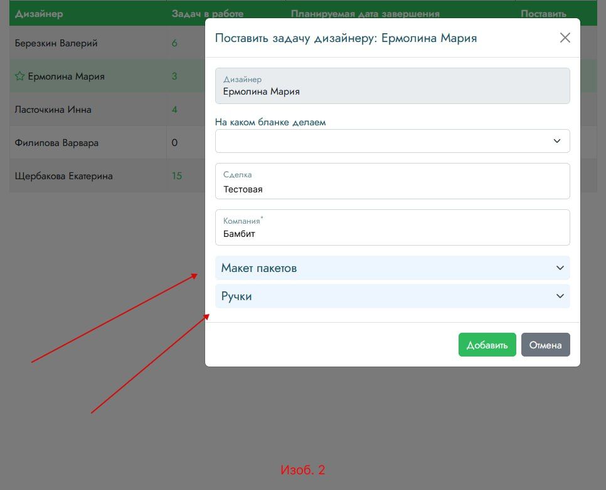Screen dimensions: 606x490
Task: Open task count 6 for Березкин Валерий
Action: [174, 43]
